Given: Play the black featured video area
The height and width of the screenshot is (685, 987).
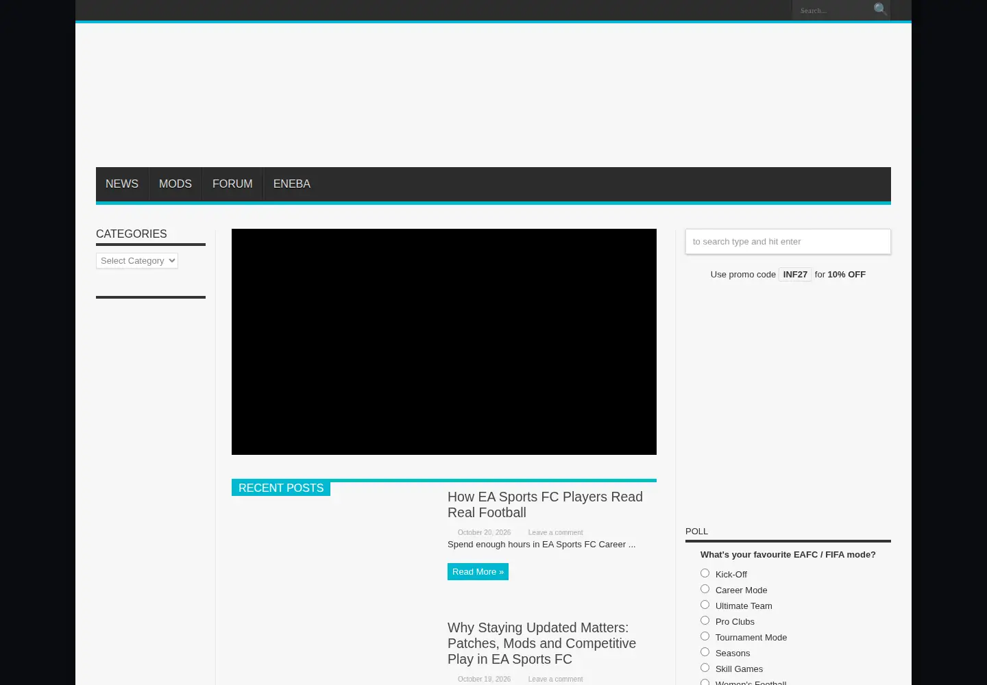Looking at the screenshot, I should pos(444,342).
